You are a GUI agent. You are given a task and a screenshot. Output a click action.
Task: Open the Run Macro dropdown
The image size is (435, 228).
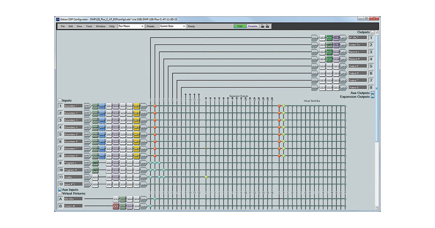point(131,26)
